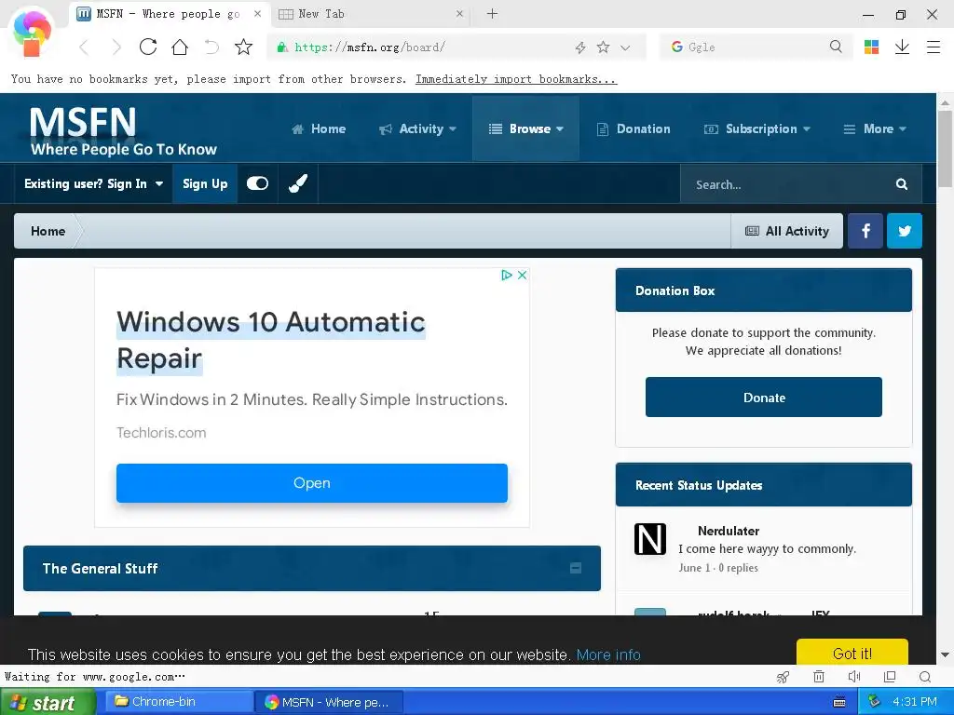
Task: Reload the page with the refresh icon
Action: [x=148, y=47]
